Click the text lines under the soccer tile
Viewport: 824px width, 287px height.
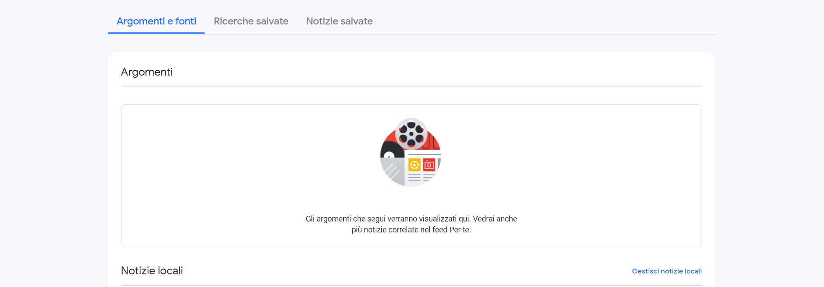(x=414, y=177)
